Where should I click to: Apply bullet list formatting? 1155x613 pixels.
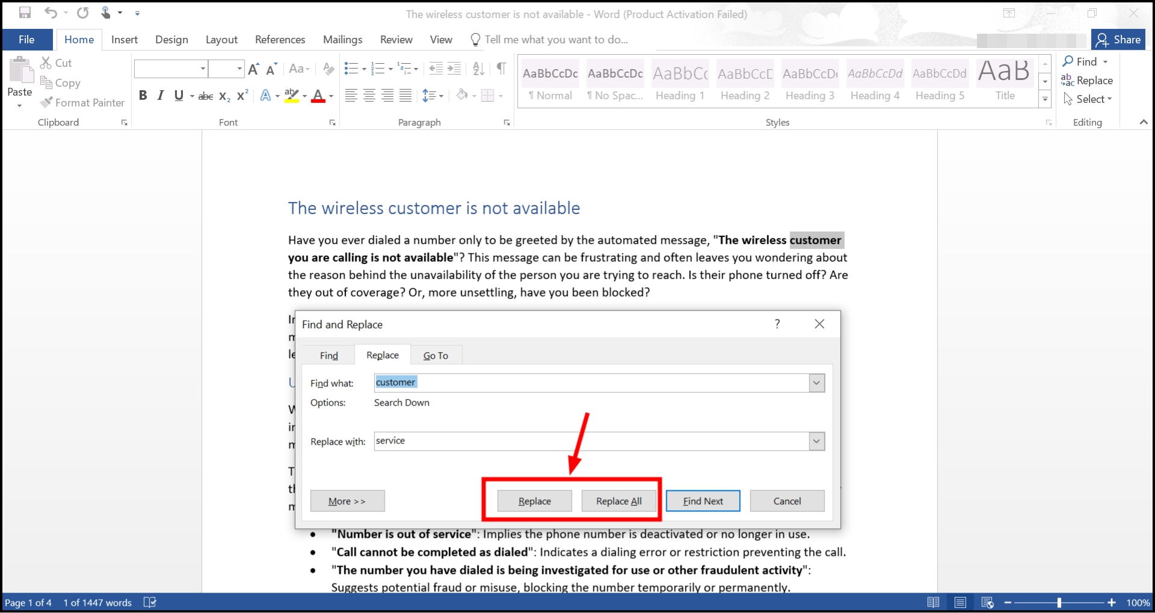pos(351,69)
